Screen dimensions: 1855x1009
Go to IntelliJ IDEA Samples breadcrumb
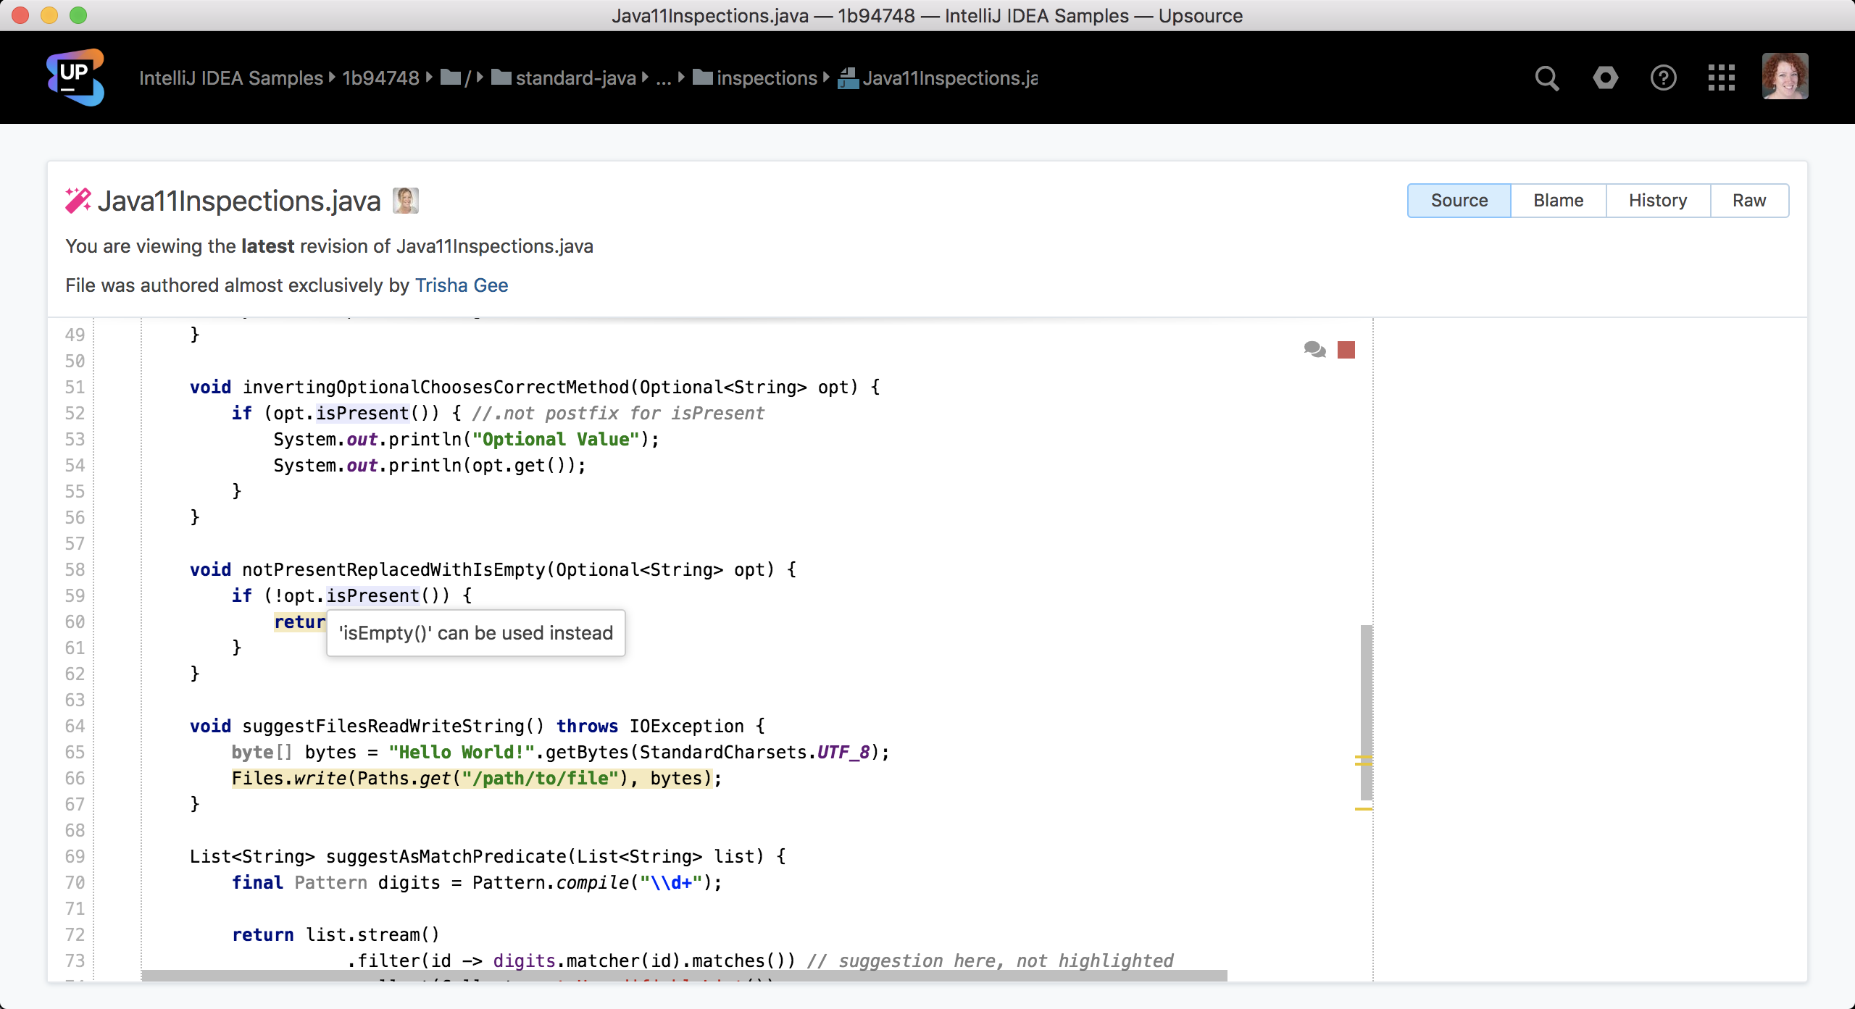coord(231,78)
